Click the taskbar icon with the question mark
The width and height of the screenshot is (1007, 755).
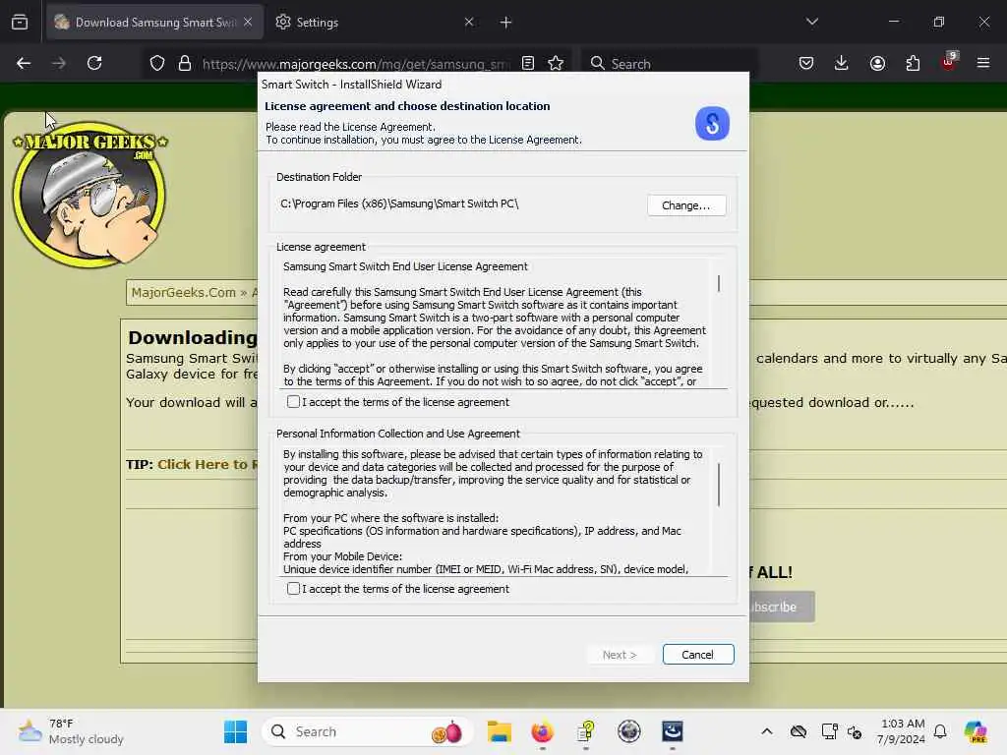click(586, 731)
